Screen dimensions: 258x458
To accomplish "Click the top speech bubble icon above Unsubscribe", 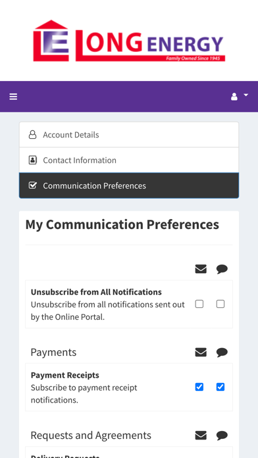I will (x=222, y=269).
